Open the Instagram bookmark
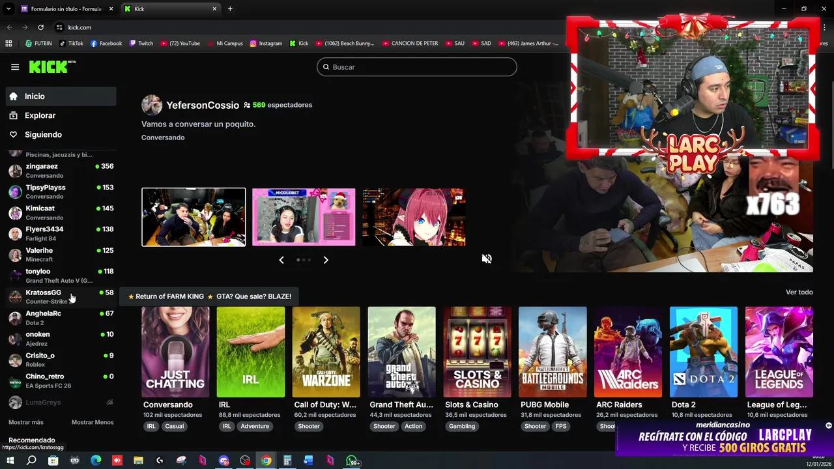 [266, 43]
